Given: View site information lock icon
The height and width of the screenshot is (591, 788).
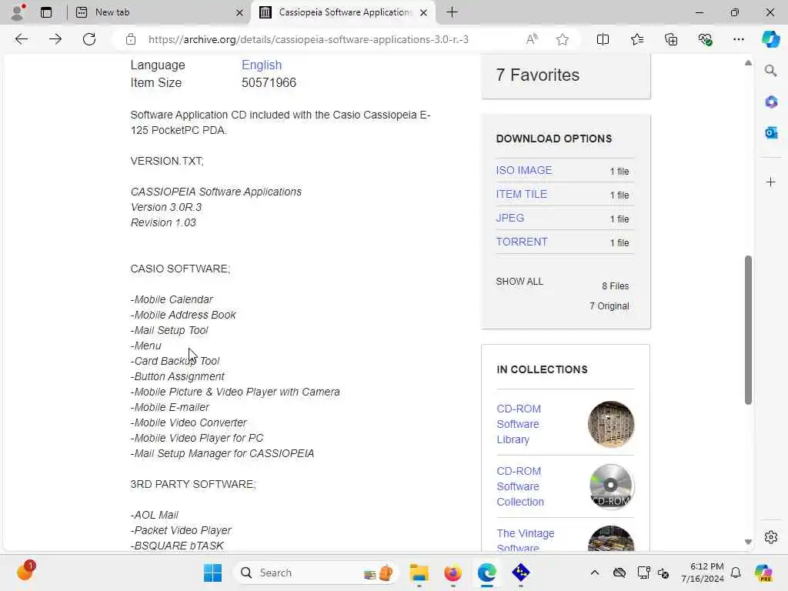Looking at the screenshot, I should (131, 39).
